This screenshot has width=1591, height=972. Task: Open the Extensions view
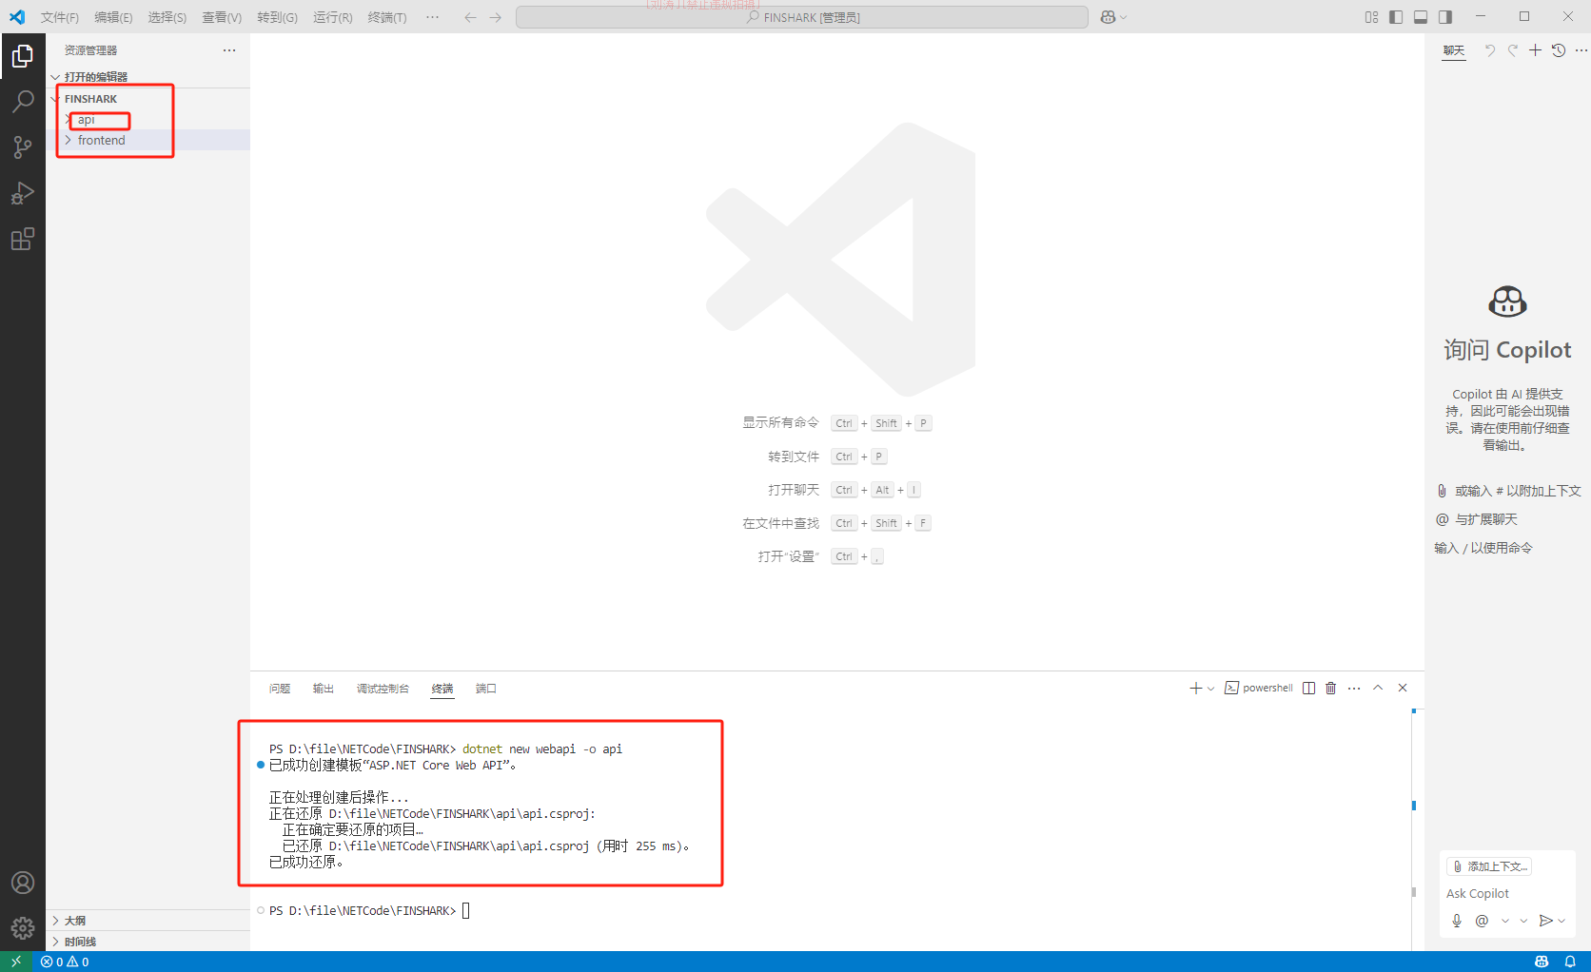coord(23,239)
